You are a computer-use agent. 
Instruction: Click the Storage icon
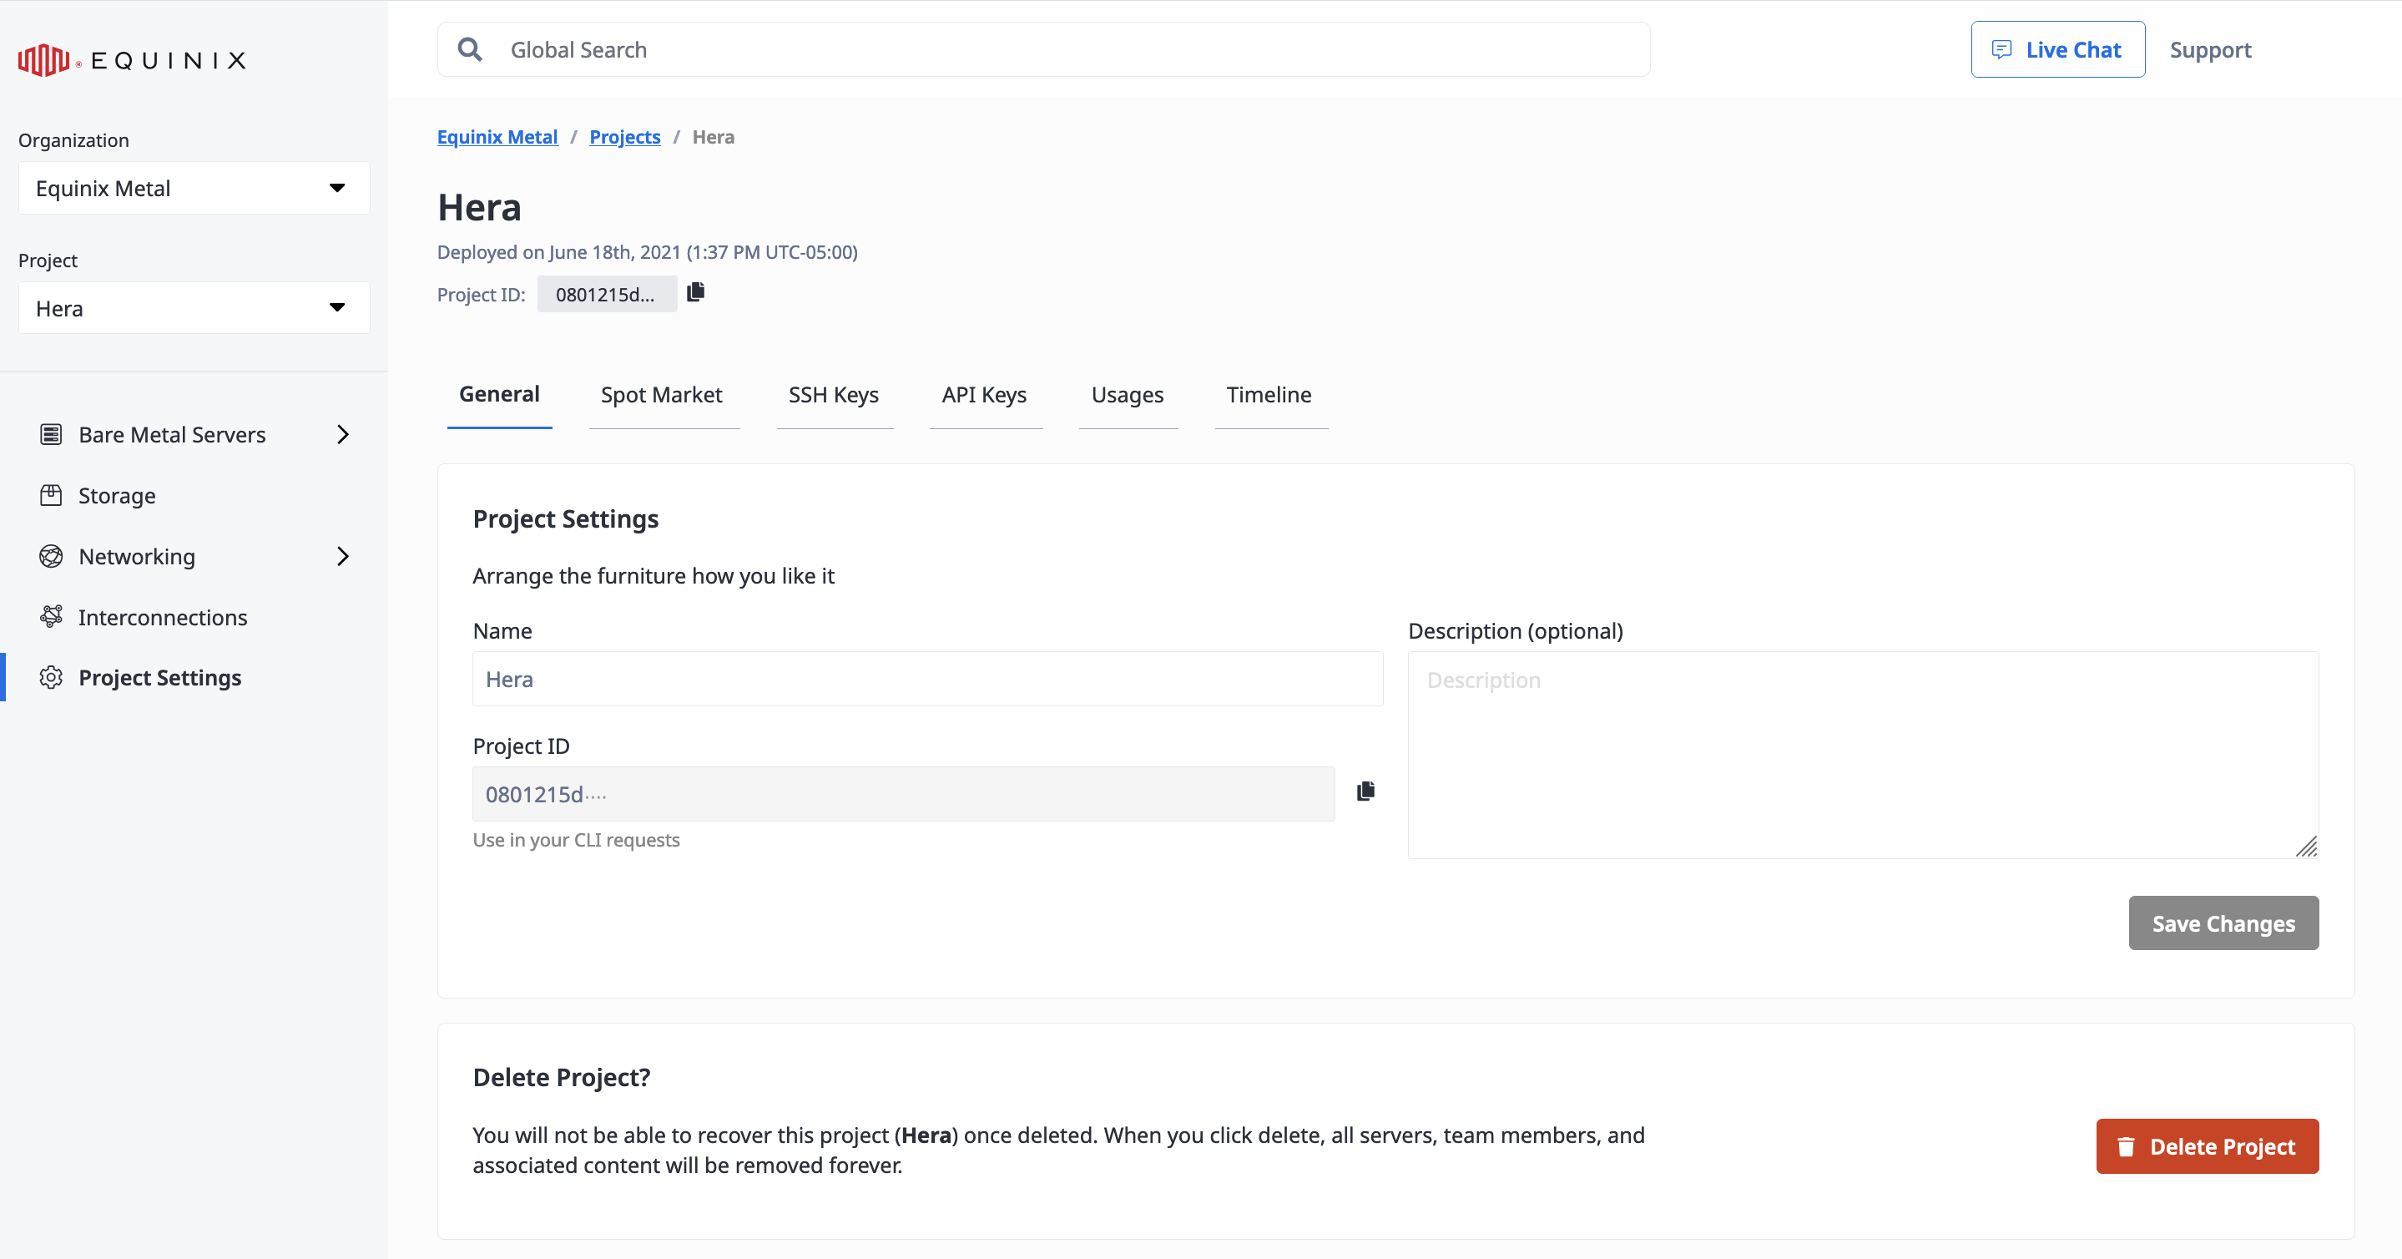pos(51,494)
